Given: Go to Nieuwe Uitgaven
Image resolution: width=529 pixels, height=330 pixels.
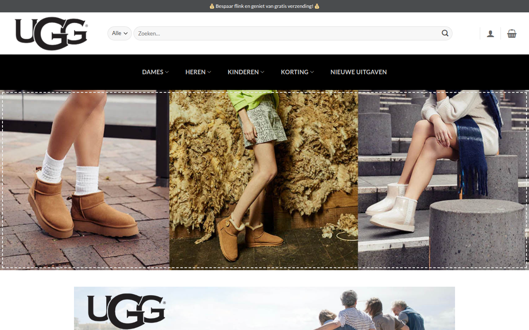Looking at the screenshot, I should [359, 72].
